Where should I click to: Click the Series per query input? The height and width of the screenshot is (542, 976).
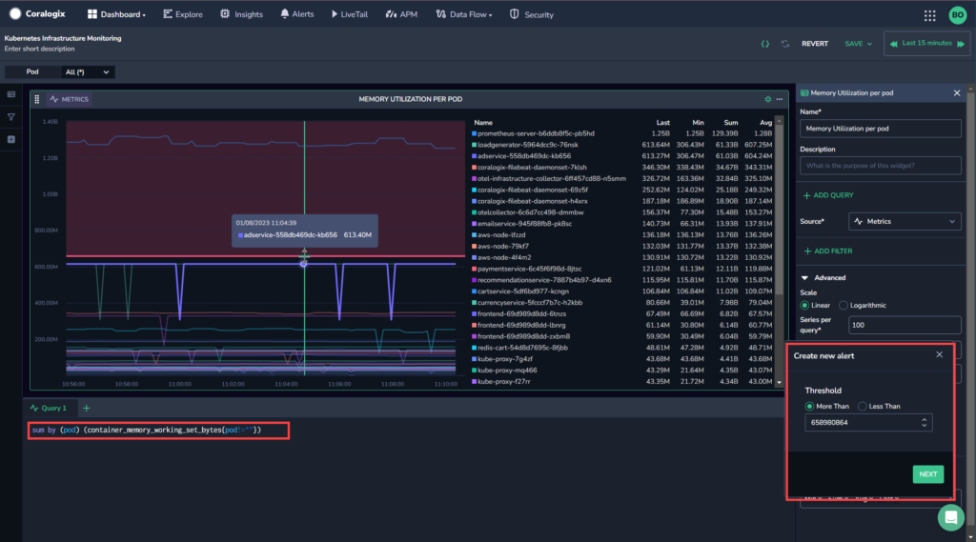click(x=905, y=325)
